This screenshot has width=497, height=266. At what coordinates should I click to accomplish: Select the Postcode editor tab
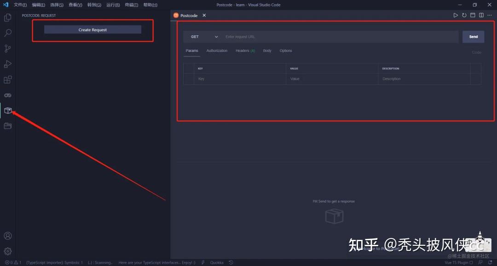[x=189, y=15]
